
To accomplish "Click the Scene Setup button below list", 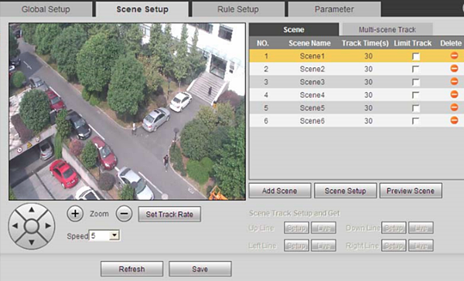I will [x=346, y=191].
